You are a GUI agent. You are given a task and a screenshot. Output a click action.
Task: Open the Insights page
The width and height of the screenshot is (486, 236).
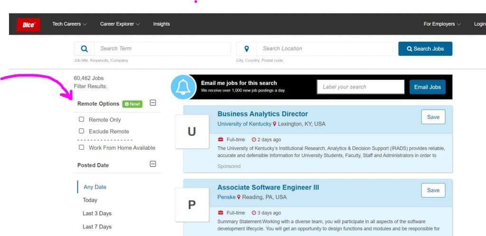161,24
